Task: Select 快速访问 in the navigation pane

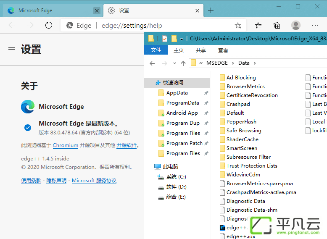Action: pos(177,83)
